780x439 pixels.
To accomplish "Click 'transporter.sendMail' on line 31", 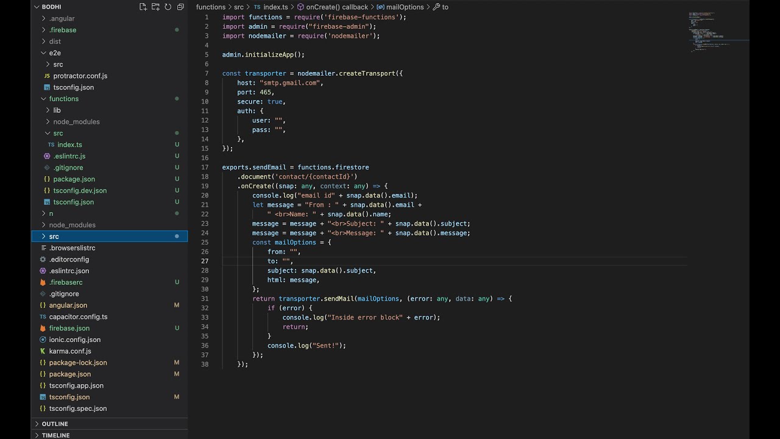I will 316,299.
